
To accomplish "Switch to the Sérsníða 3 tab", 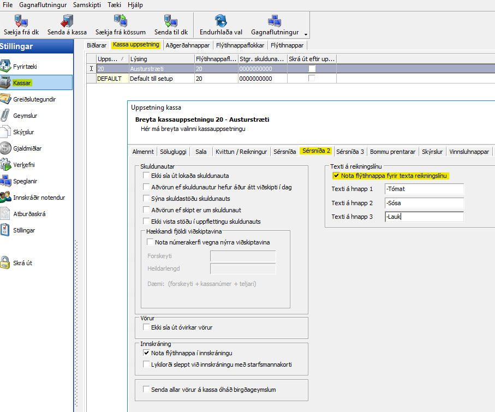I will tap(350, 152).
